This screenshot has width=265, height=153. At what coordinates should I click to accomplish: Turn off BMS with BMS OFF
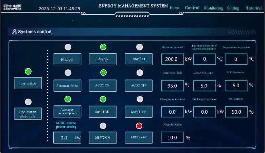coord(139,59)
